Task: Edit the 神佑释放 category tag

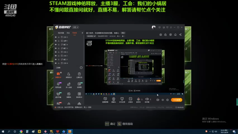Action: [91, 36]
